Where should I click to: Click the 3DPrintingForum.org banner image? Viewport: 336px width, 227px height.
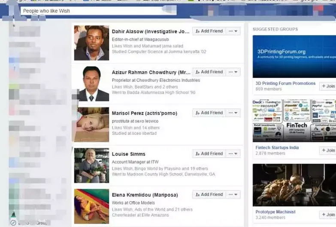(x=294, y=57)
